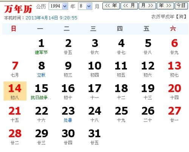
Task: Select August 11 labeled 初五
Action: (121, 69)
